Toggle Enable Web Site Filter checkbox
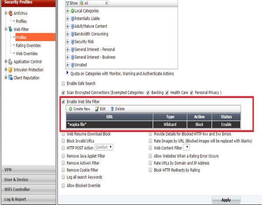The width and height of the screenshot is (262, 205). click(x=63, y=102)
